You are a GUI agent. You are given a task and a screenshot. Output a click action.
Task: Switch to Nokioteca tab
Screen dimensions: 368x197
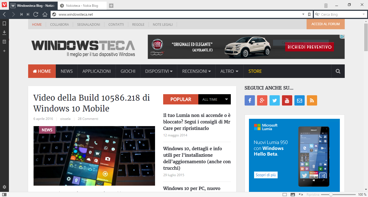(82, 5)
